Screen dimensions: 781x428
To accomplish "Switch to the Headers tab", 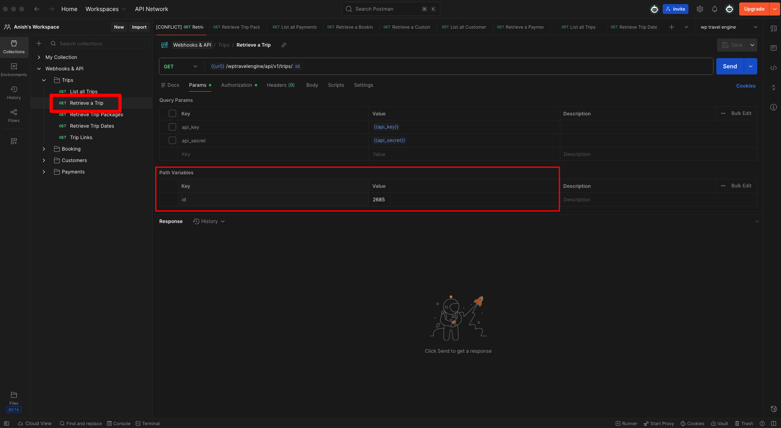I will (x=281, y=85).
